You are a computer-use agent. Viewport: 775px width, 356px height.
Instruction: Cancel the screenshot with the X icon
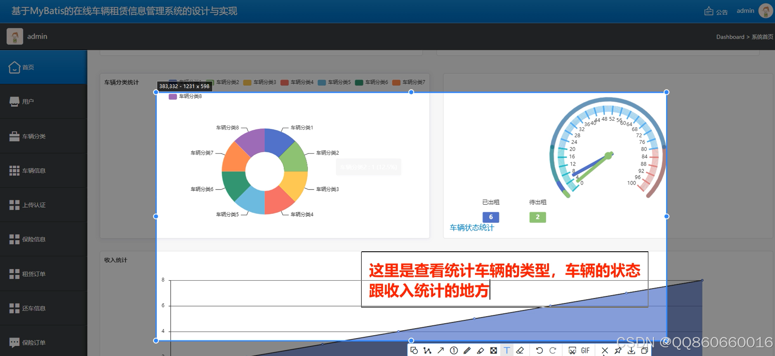point(605,350)
